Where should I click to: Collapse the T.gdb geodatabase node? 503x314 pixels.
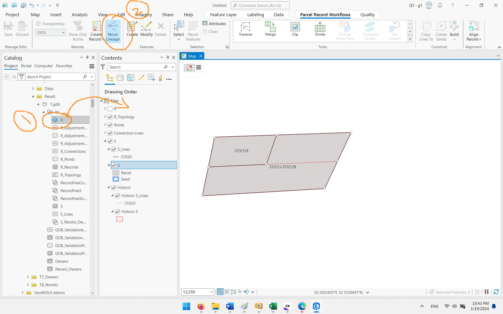point(38,104)
